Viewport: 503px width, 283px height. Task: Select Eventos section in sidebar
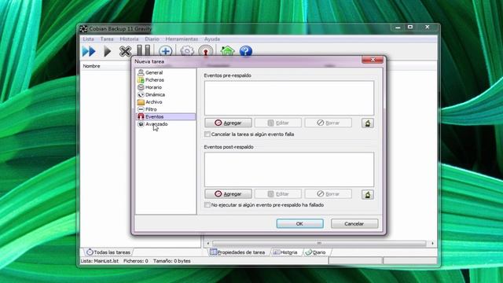point(166,117)
